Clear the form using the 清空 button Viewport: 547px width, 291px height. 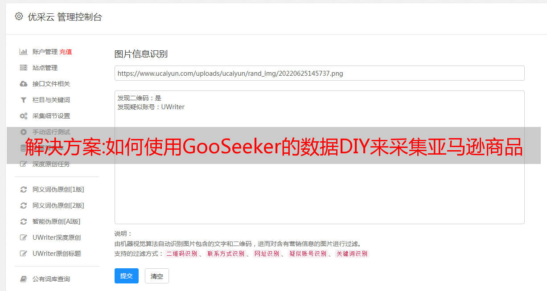click(157, 276)
